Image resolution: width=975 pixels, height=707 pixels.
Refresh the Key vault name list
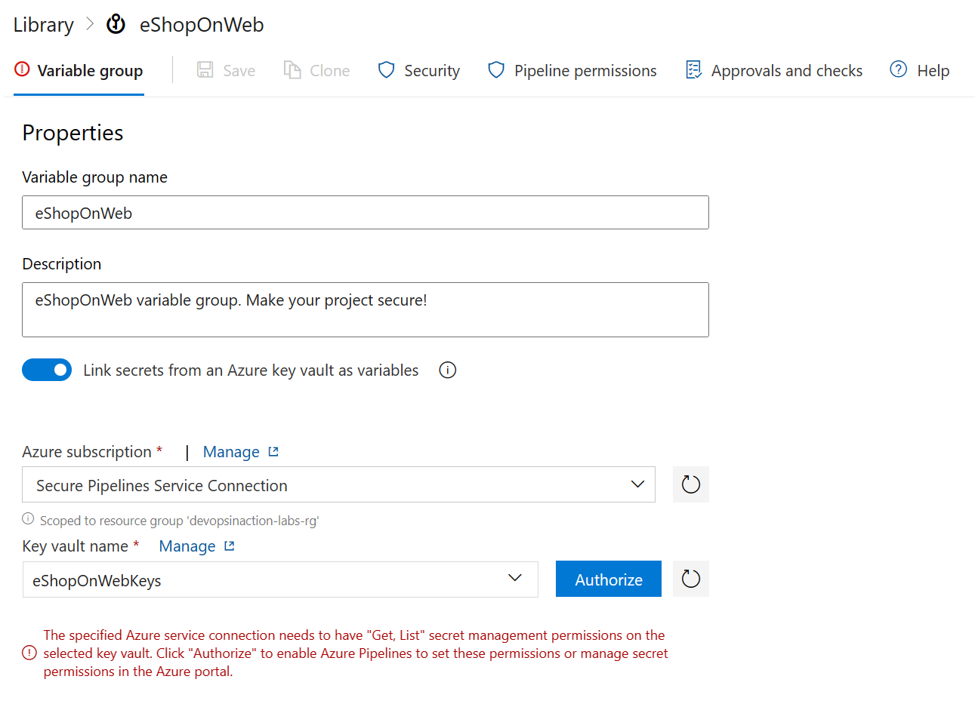pos(690,579)
